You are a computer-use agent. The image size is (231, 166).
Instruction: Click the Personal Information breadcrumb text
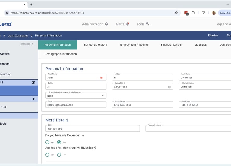click(48, 35)
